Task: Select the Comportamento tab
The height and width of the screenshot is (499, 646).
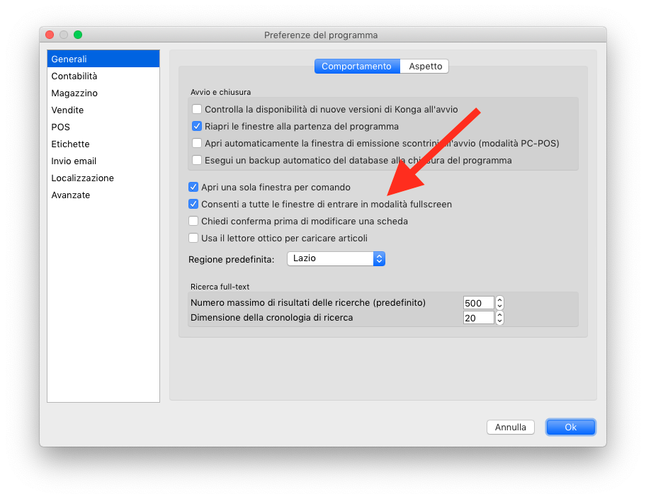Action: pyautogui.click(x=356, y=67)
